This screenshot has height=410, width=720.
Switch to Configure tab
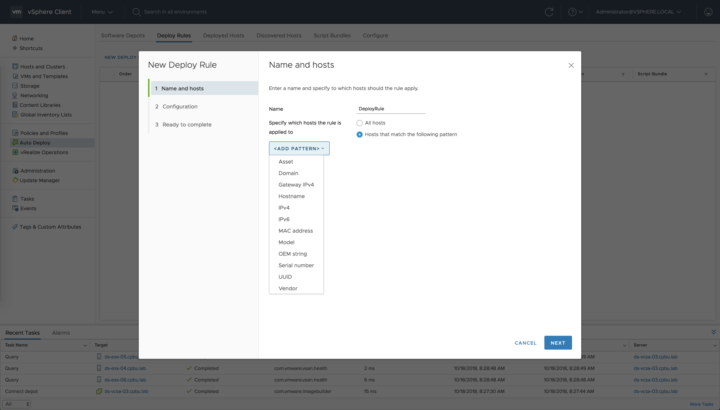375,35
